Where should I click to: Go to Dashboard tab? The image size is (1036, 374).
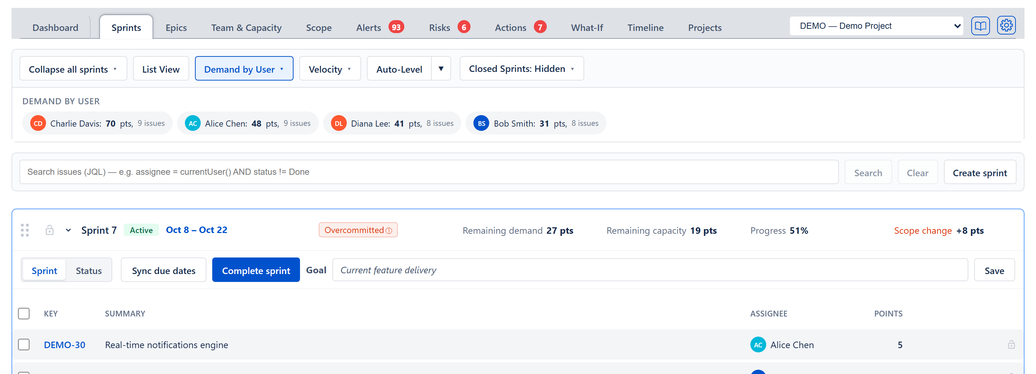pos(55,28)
